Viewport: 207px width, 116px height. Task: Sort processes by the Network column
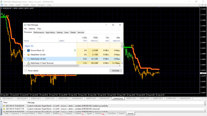[x=115, y=39]
